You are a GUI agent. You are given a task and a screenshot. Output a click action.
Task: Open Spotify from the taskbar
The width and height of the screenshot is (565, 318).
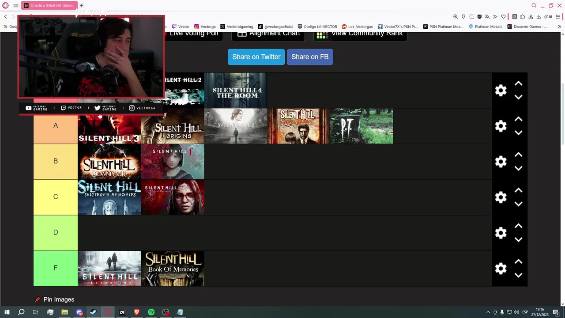coord(151,312)
